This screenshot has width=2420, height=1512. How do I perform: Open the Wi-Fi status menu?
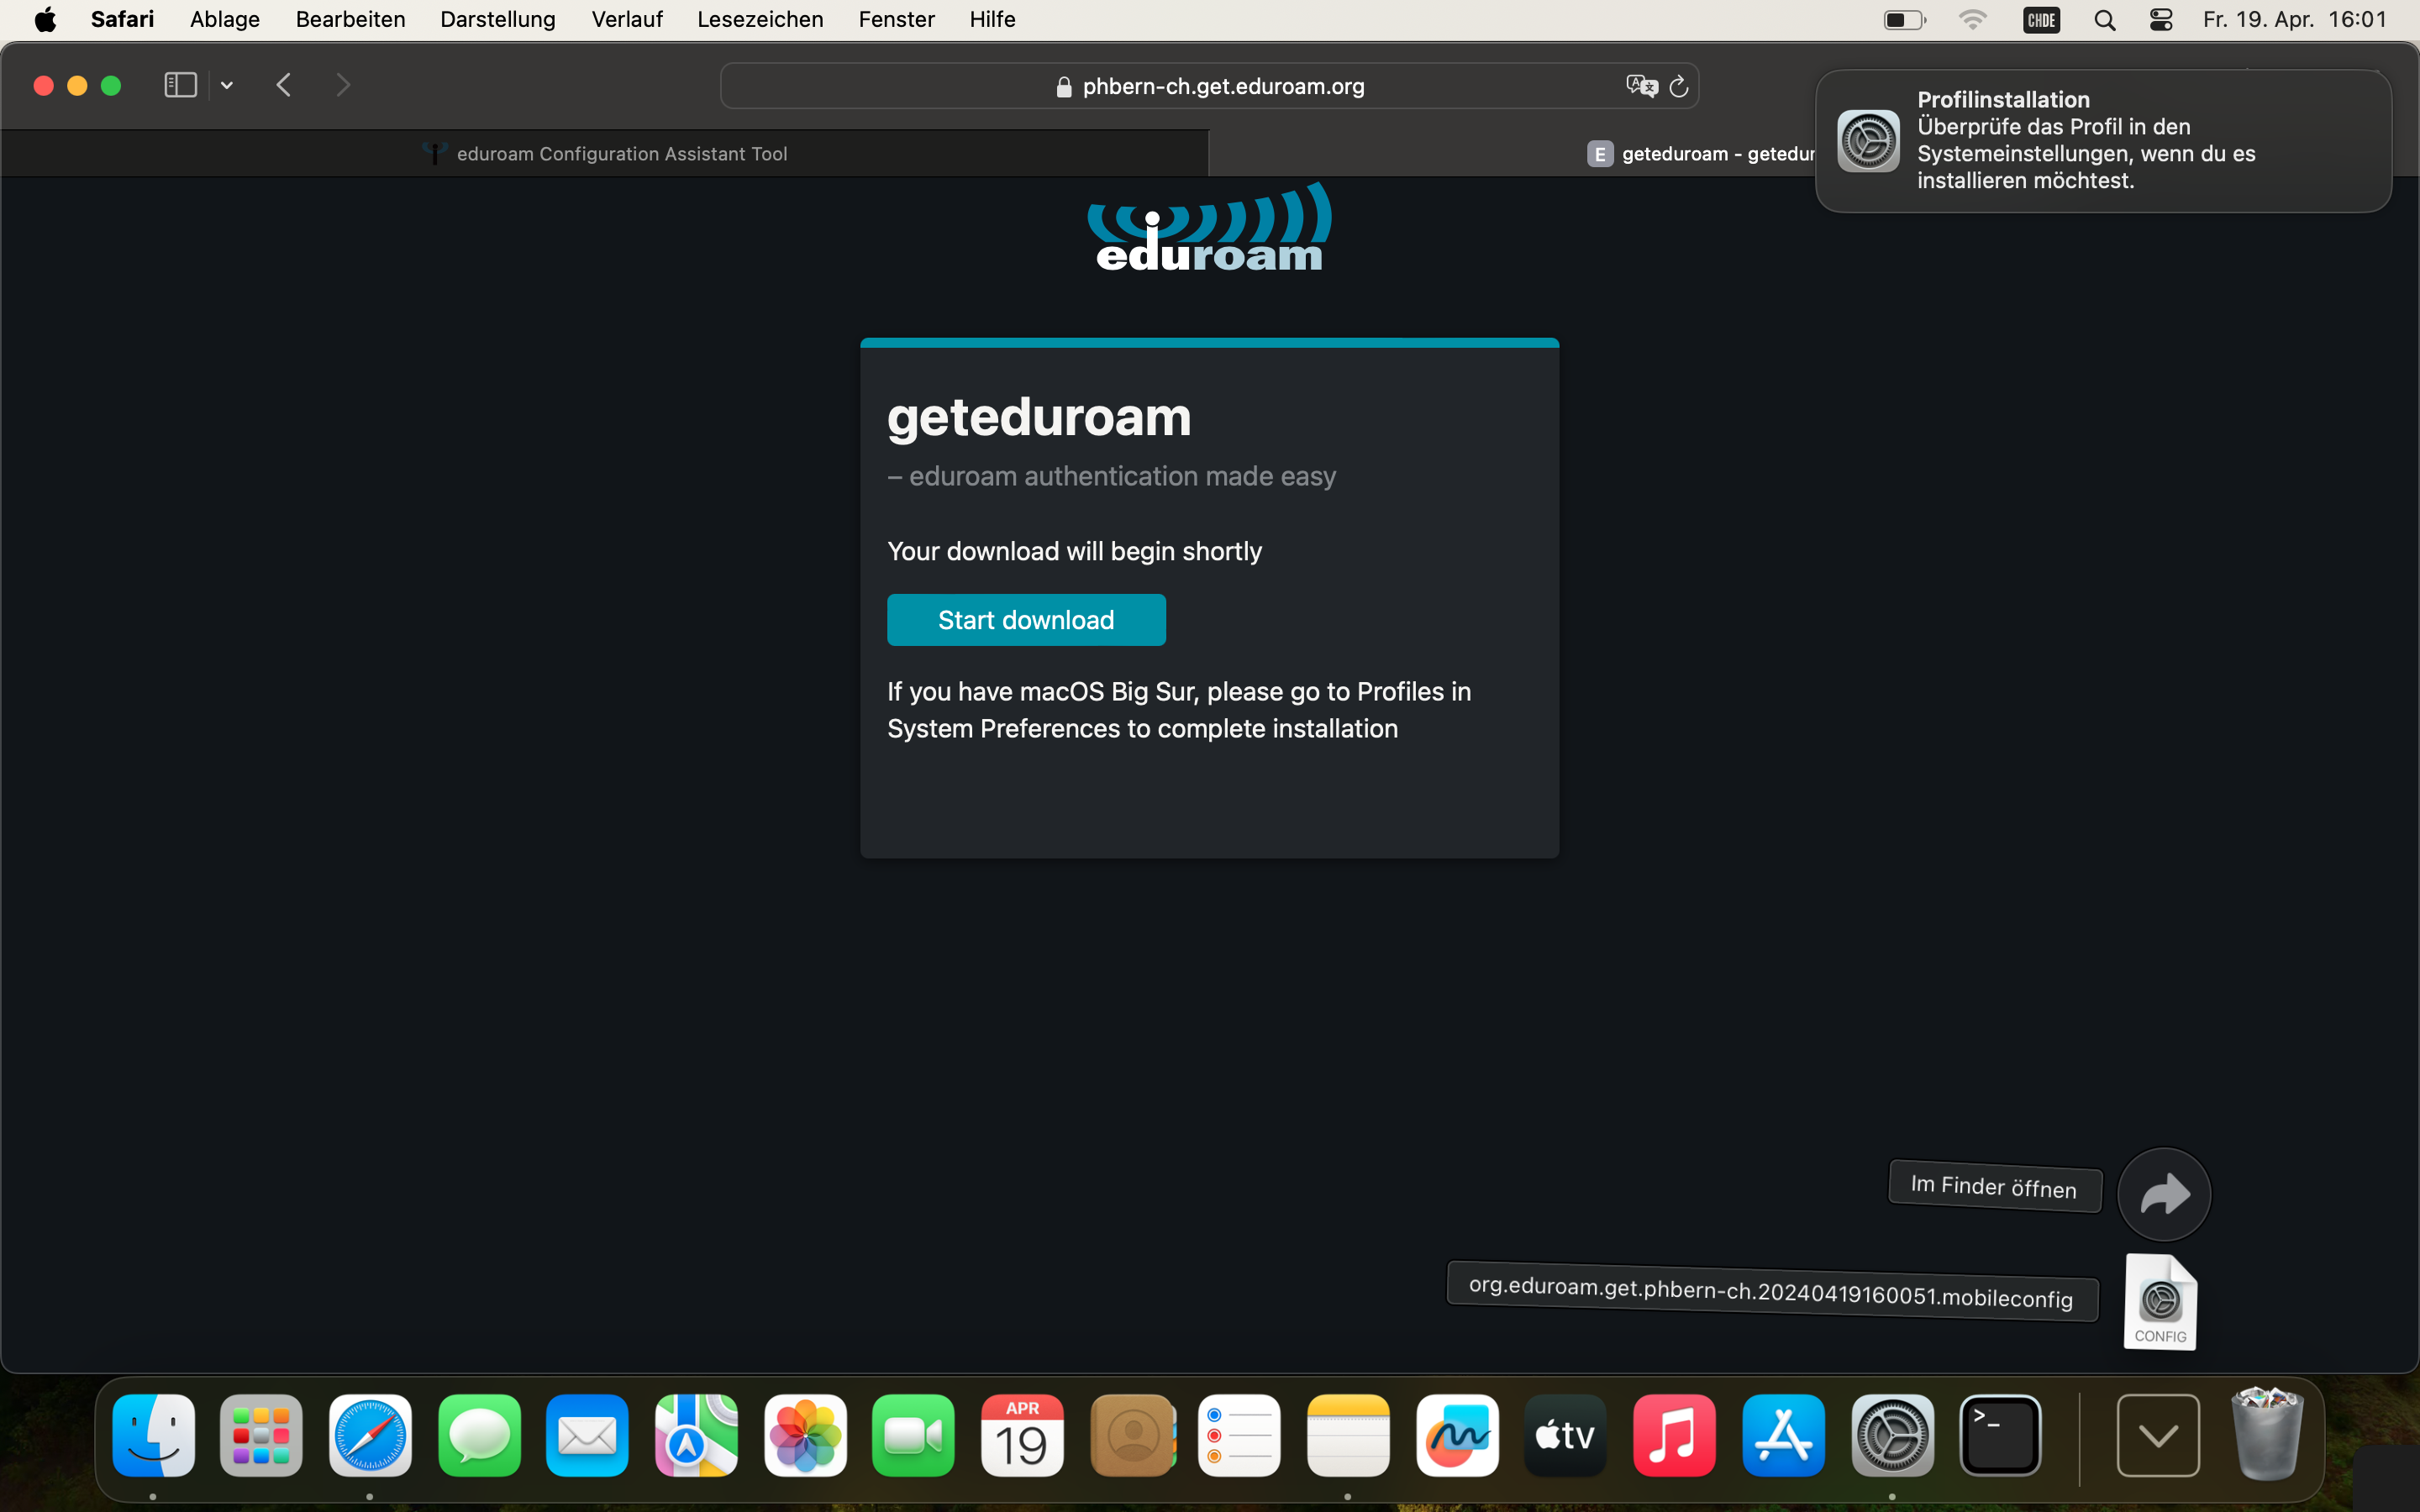point(1972,20)
